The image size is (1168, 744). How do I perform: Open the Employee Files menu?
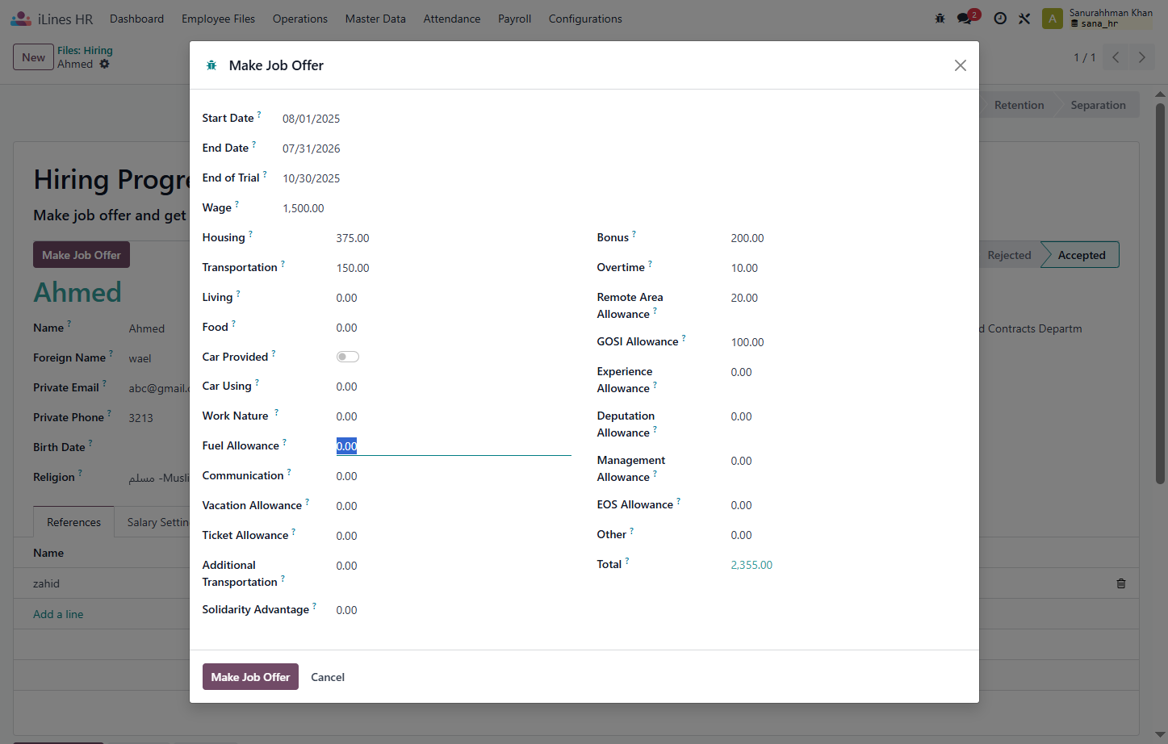(x=218, y=19)
